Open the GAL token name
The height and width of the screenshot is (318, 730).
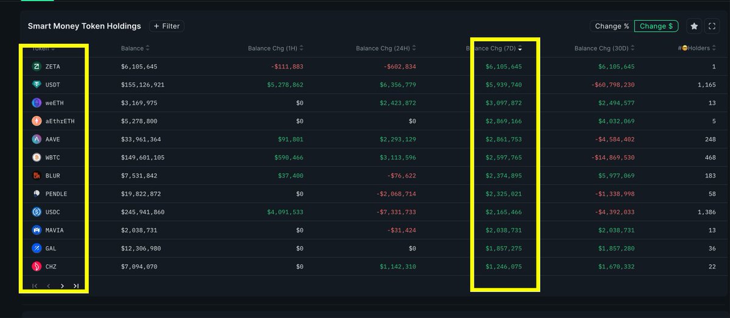(x=51, y=249)
